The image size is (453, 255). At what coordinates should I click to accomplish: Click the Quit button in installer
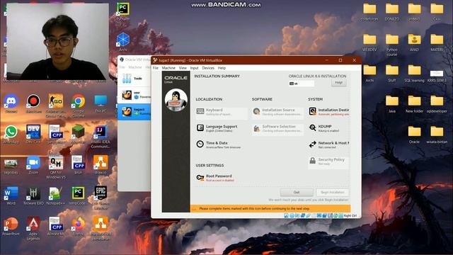click(297, 192)
